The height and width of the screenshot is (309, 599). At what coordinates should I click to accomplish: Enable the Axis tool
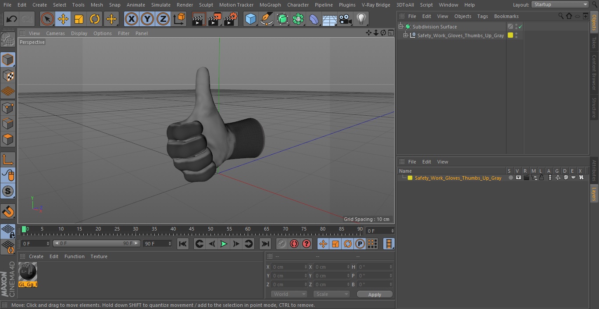point(8,159)
